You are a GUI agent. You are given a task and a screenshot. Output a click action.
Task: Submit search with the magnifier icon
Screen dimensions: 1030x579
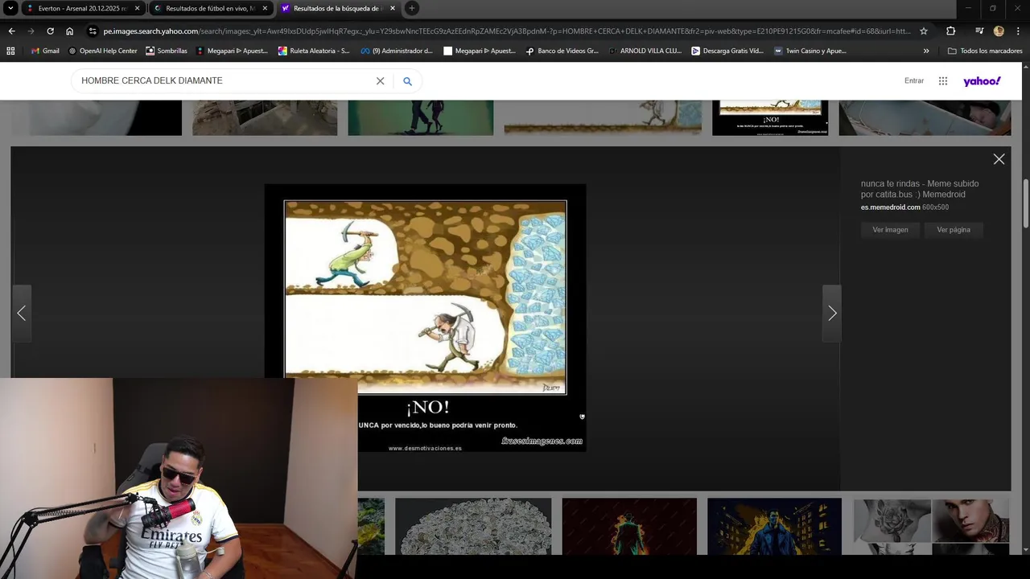[x=408, y=81]
